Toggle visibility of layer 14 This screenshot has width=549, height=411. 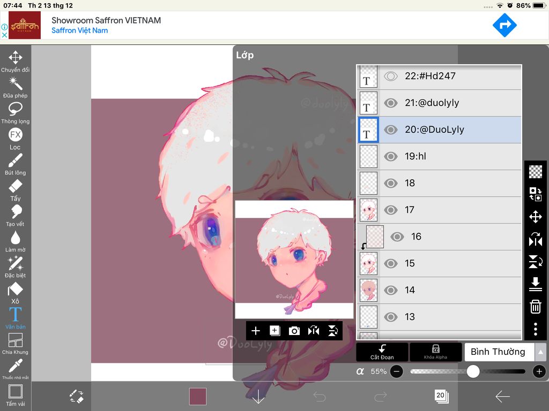coord(391,290)
